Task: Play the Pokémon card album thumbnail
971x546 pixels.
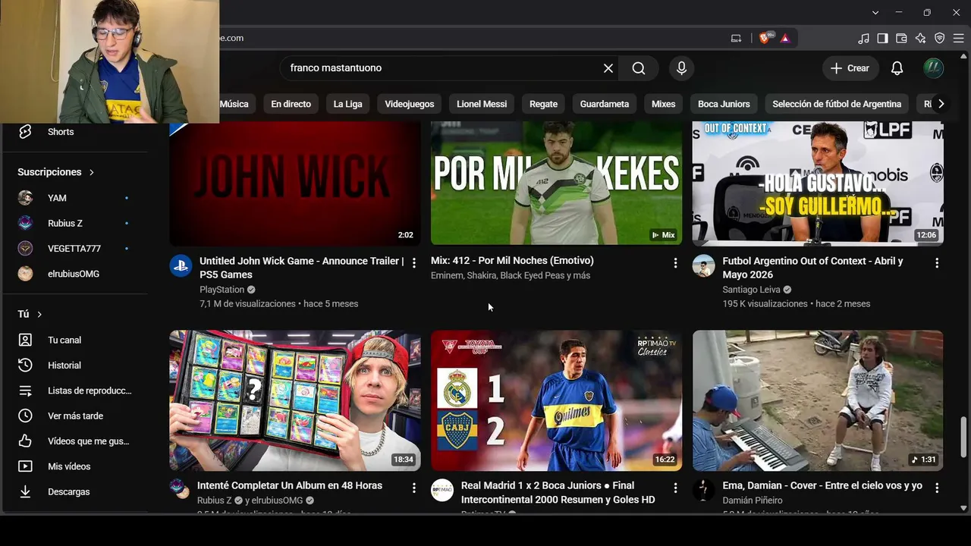Action: (295, 400)
